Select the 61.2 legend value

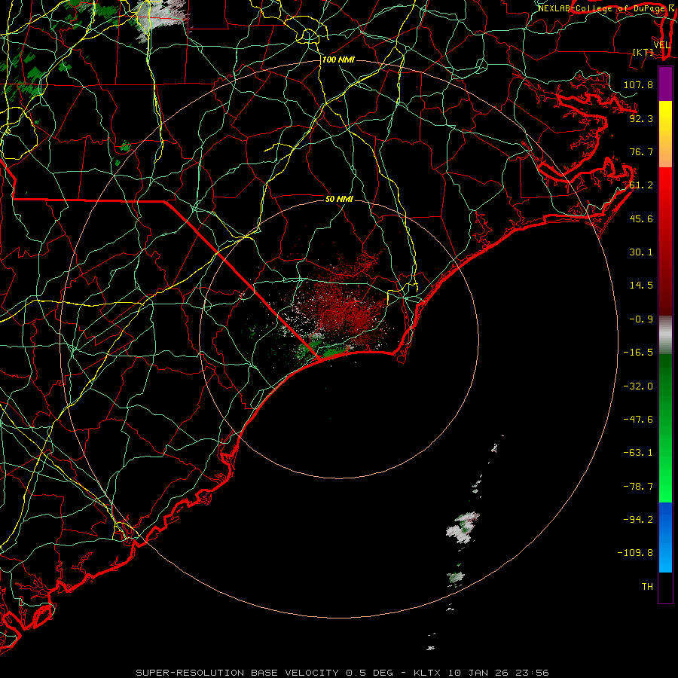tap(641, 185)
